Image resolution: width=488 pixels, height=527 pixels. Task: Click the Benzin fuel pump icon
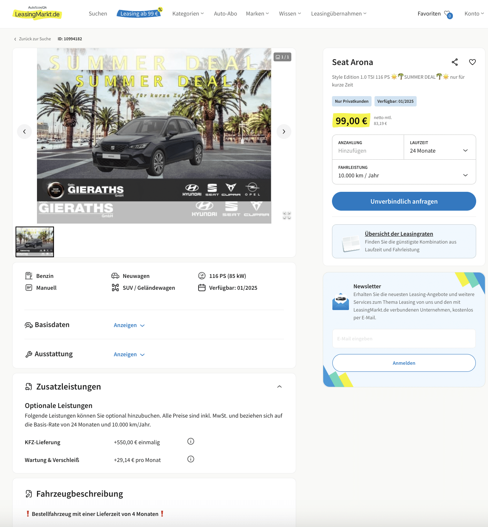click(x=29, y=276)
